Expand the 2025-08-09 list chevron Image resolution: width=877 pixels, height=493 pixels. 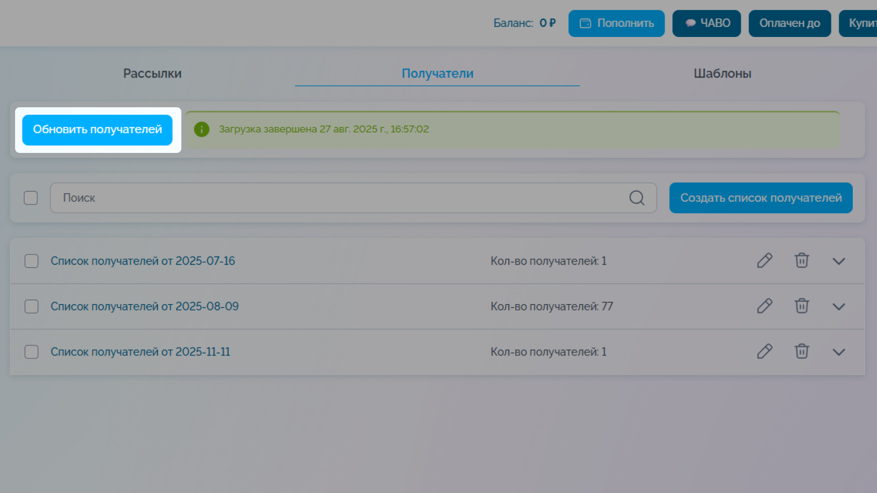click(x=839, y=307)
